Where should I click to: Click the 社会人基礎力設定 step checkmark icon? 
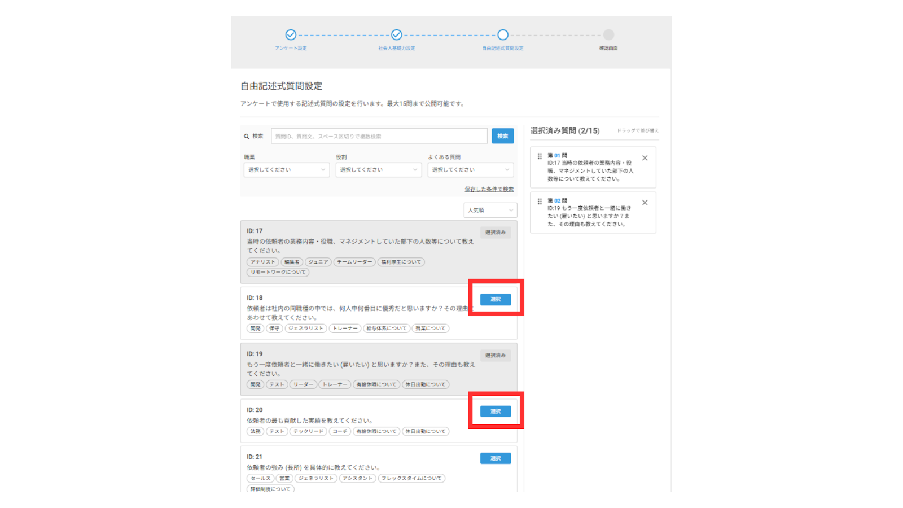[x=397, y=35]
